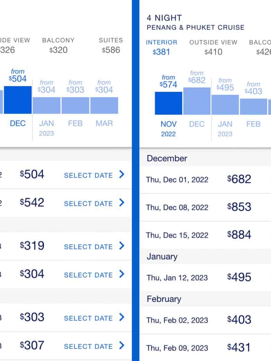Select the highlighted DEC $504 price bar
The height and width of the screenshot is (361, 271).
click(18, 100)
